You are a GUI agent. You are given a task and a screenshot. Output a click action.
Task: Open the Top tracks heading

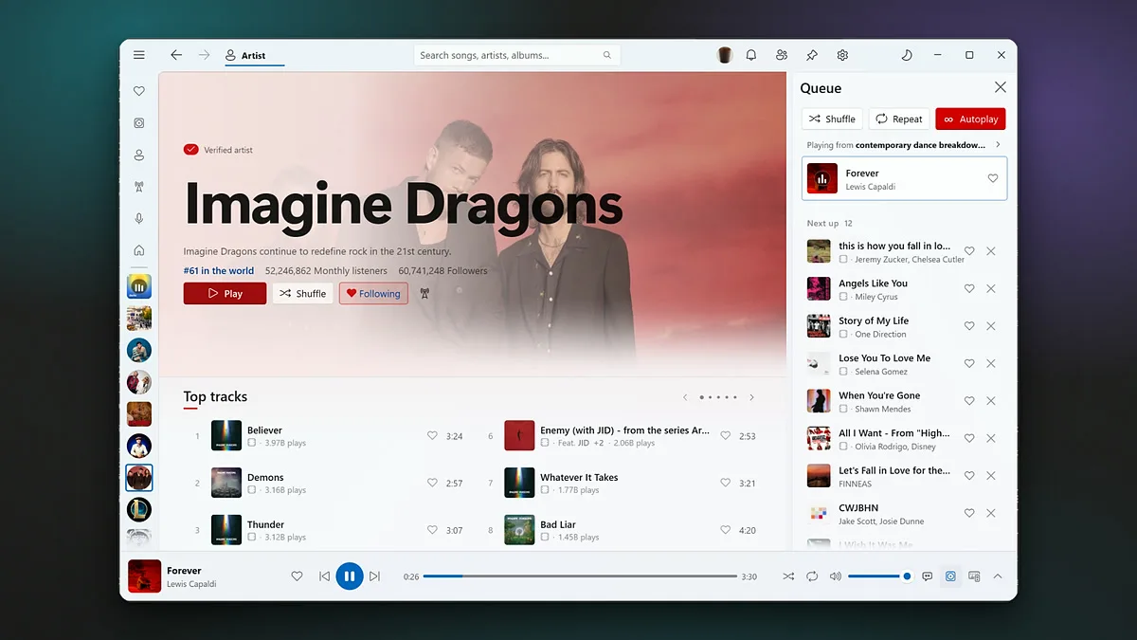pos(215,397)
